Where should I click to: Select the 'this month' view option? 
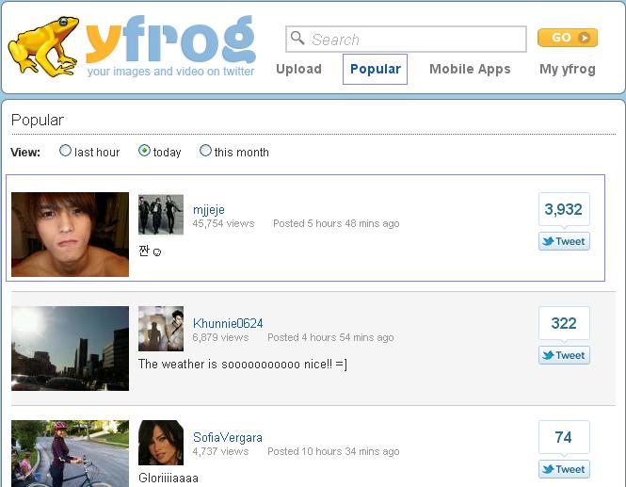click(205, 151)
